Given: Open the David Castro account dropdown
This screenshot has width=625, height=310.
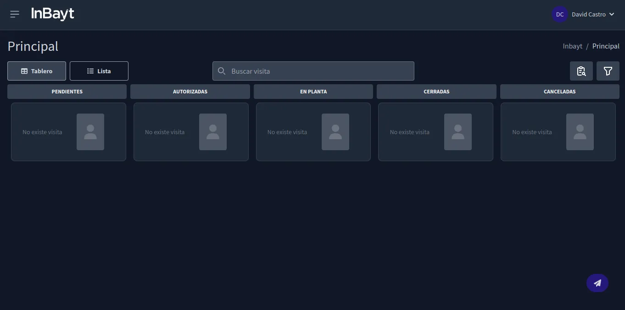Looking at the screenshot, I should coord(589,14).
